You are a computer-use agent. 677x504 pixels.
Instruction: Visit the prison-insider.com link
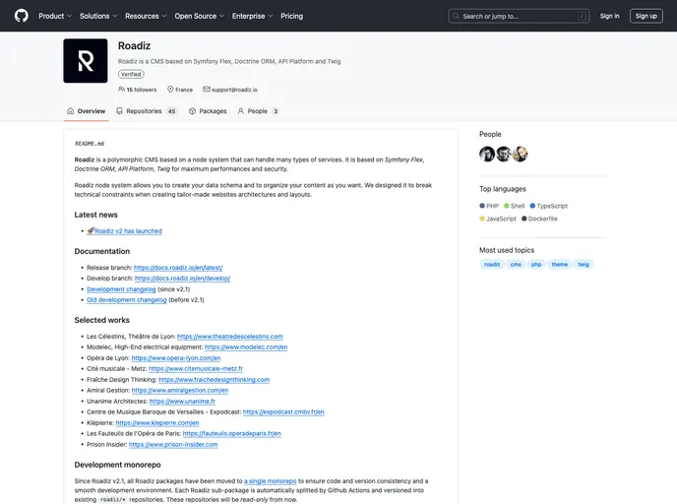tap(173, 444)
